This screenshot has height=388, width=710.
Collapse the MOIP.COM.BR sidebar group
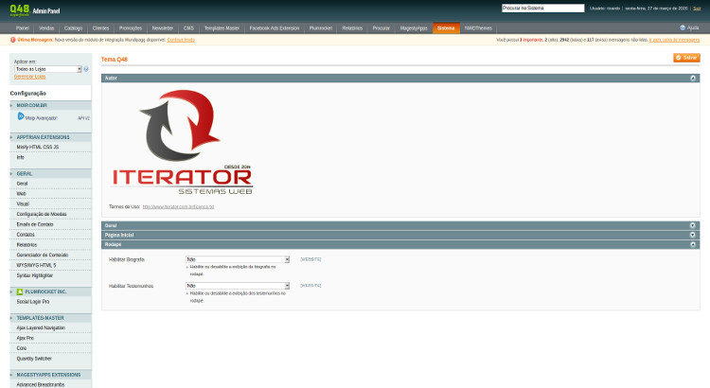point(51,105)
